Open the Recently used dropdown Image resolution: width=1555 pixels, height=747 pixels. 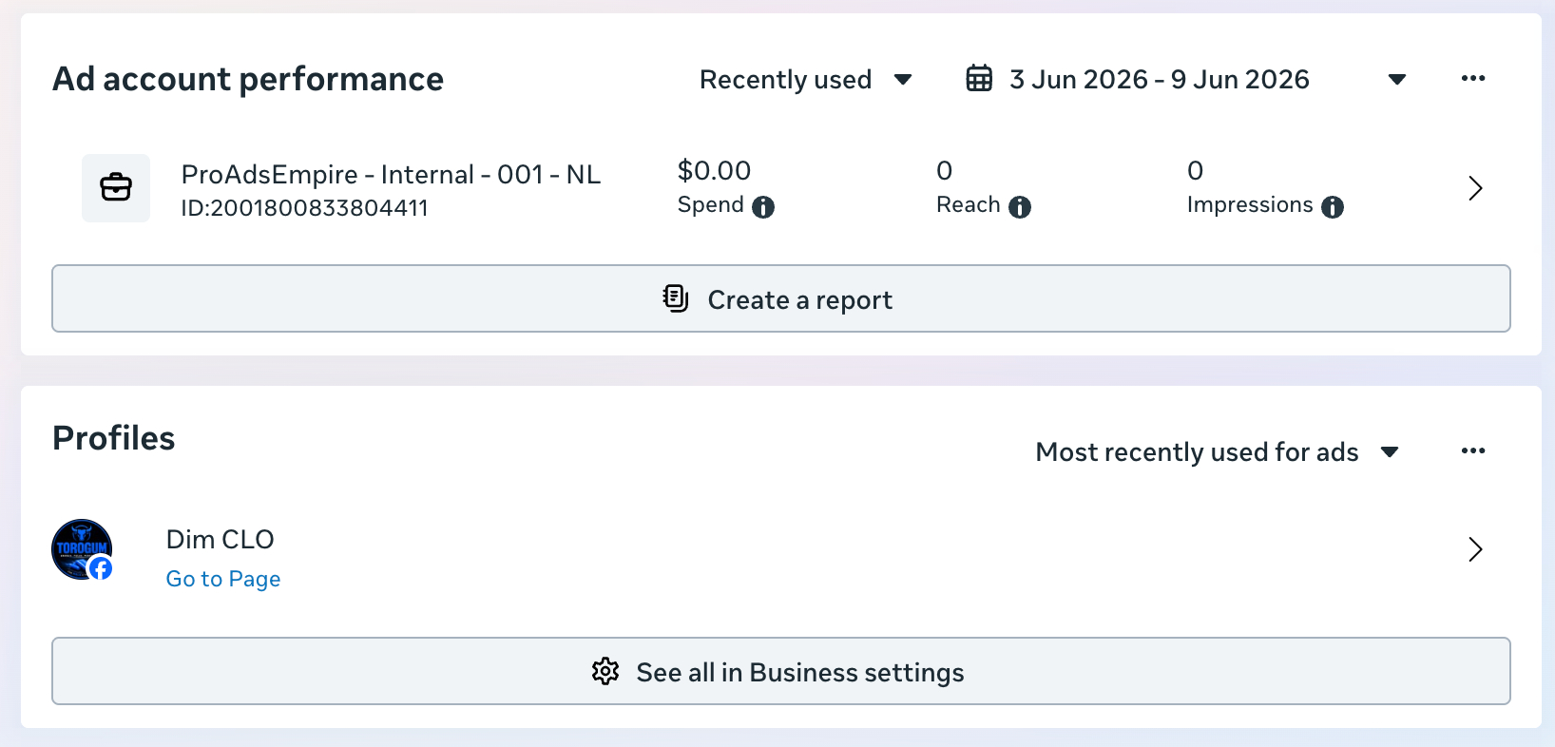click(x=806, y=80)
